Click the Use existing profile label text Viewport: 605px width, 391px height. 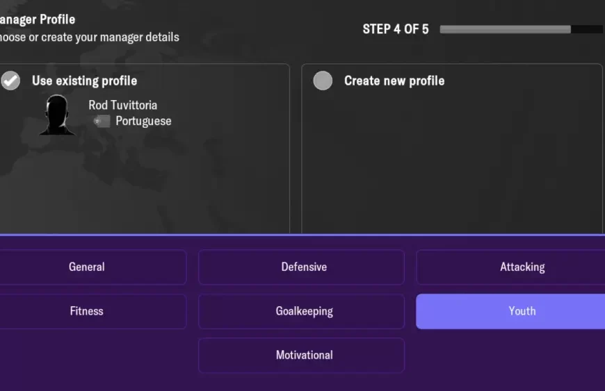click(84, 81)
